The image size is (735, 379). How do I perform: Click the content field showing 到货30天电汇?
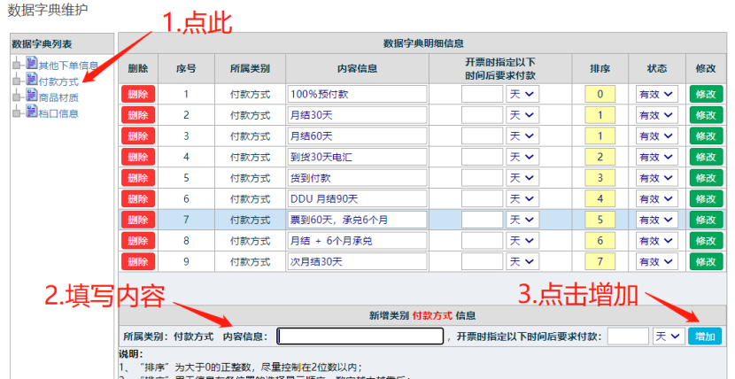click(356, 157)
